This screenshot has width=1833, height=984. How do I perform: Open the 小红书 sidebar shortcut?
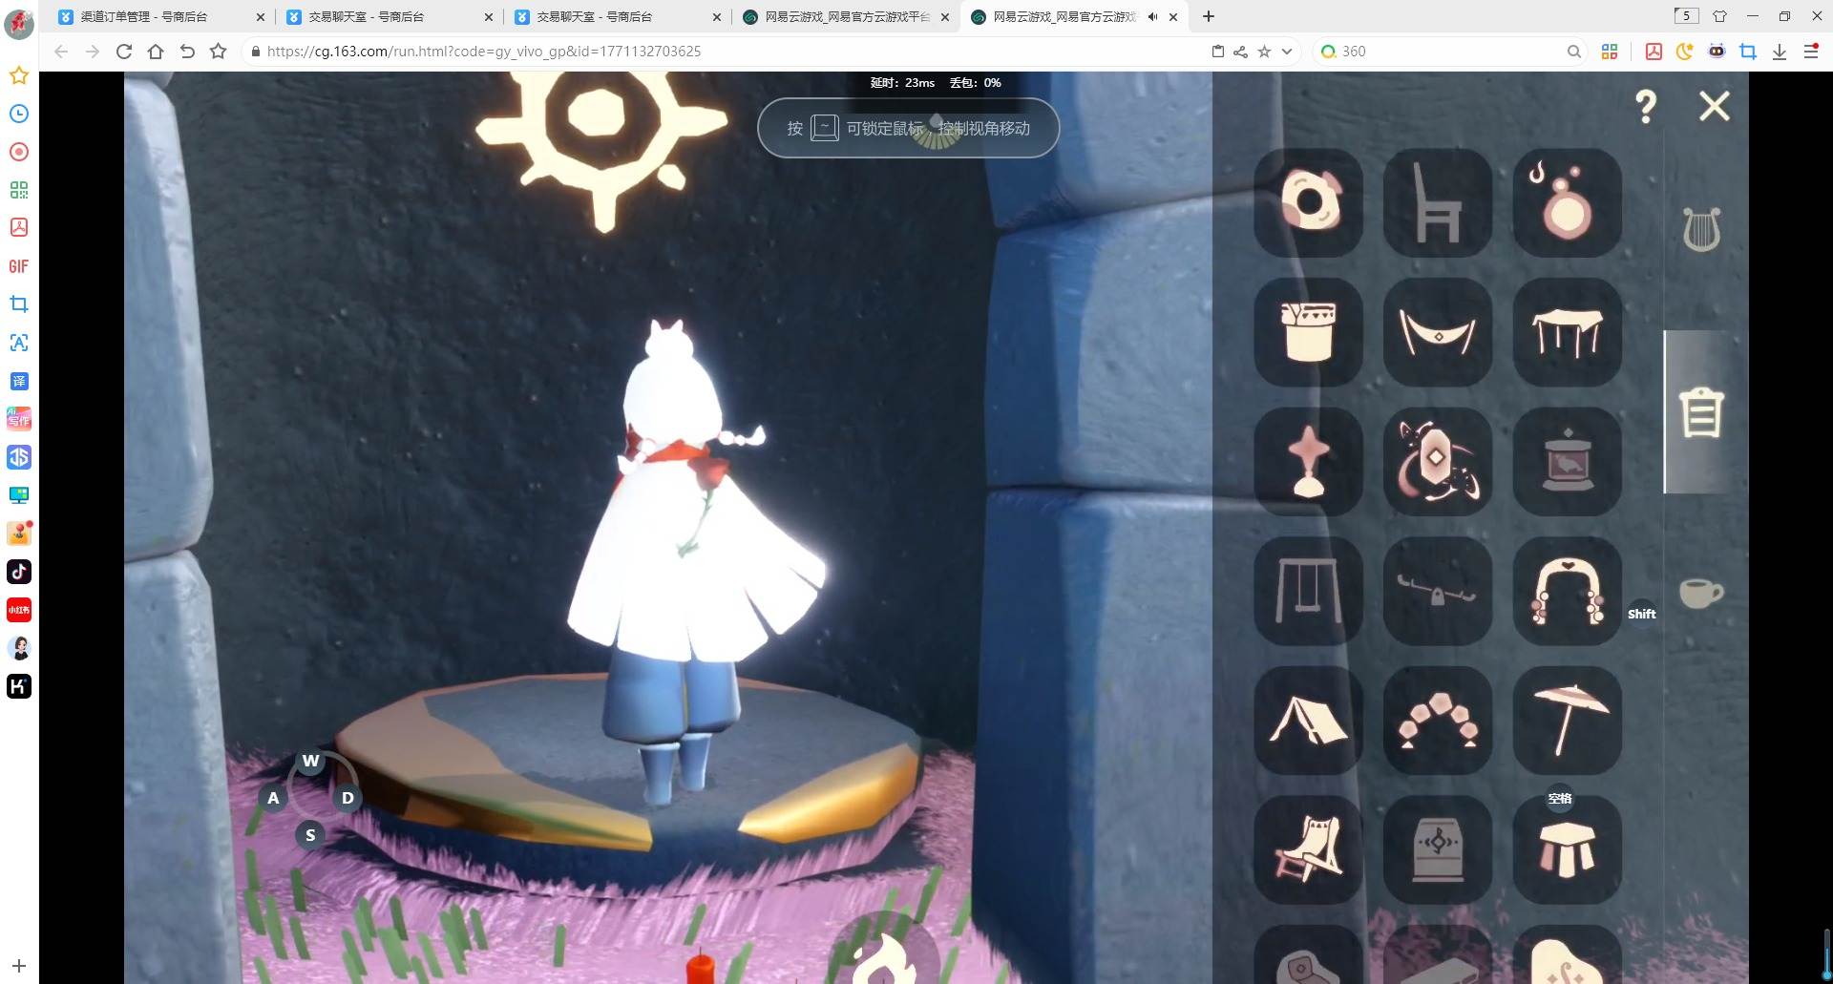19,610
